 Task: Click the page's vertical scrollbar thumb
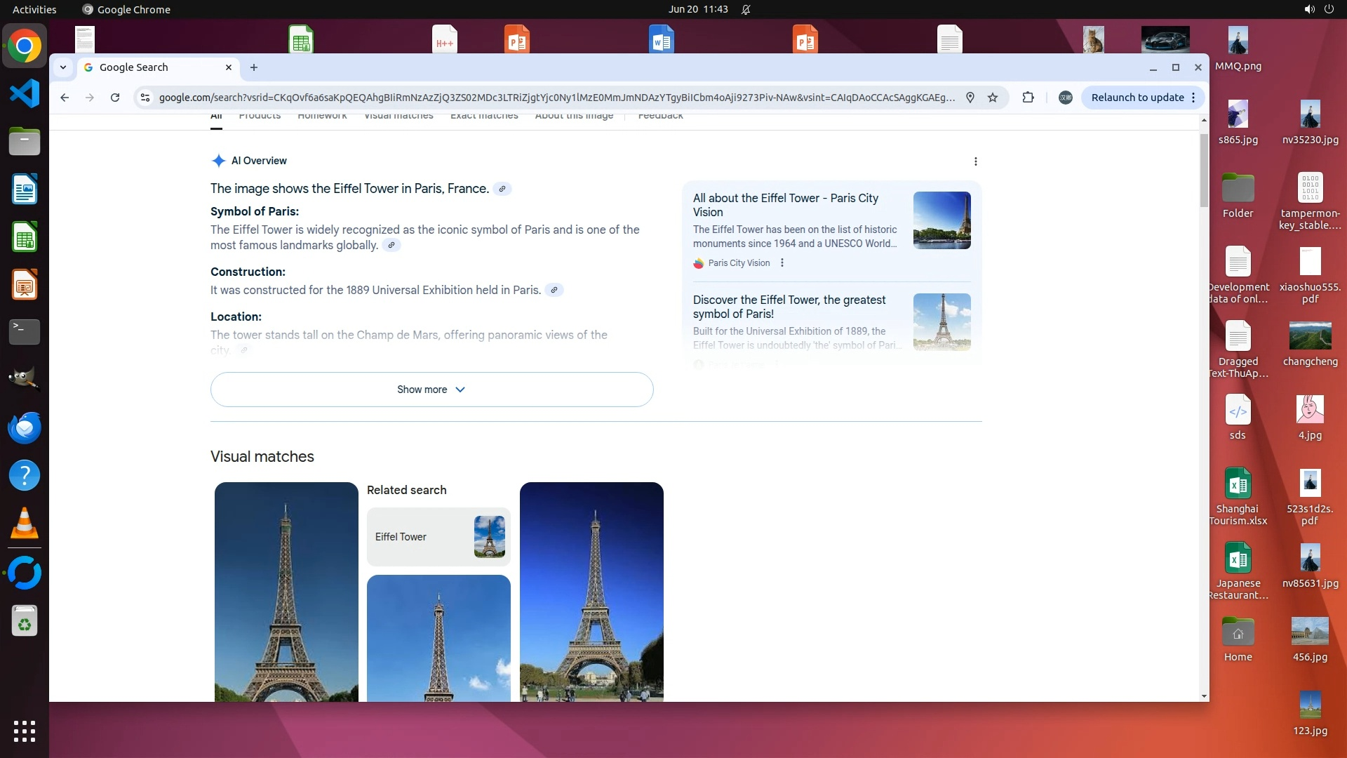pos(1204,171)
